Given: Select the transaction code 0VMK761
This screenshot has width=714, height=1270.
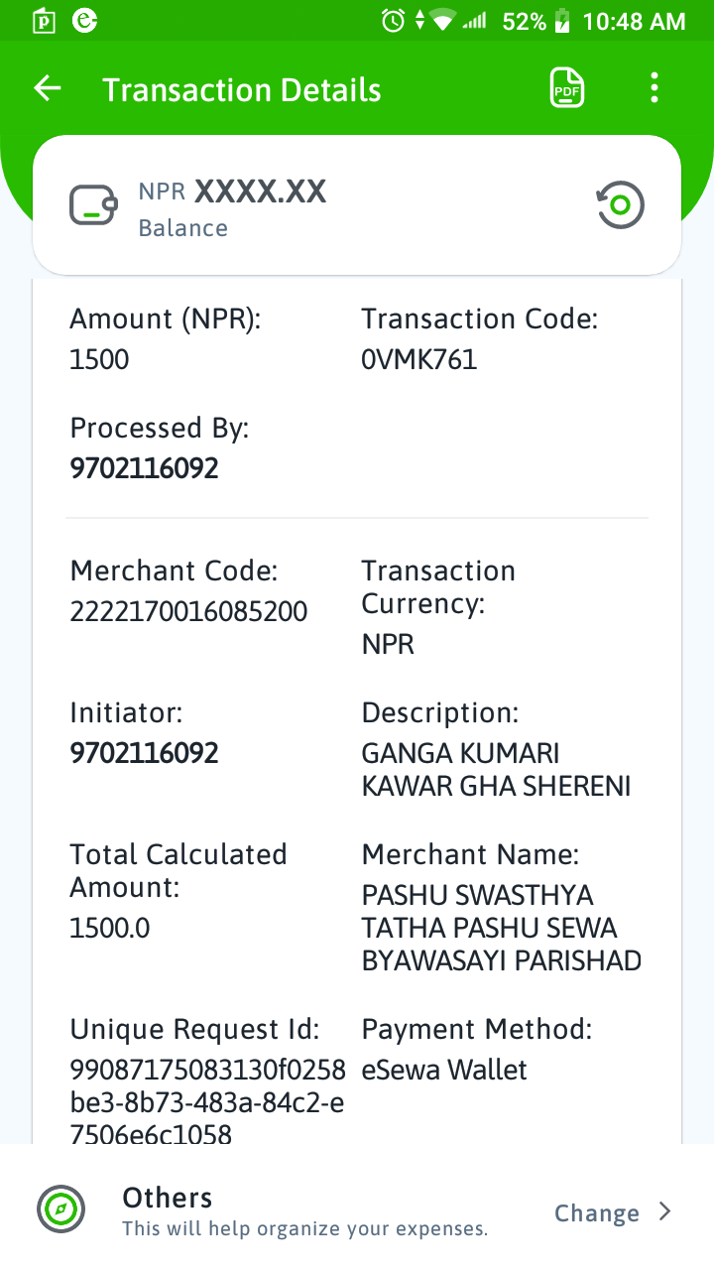Looking at the screenshot, I should [x=419, y=359].
